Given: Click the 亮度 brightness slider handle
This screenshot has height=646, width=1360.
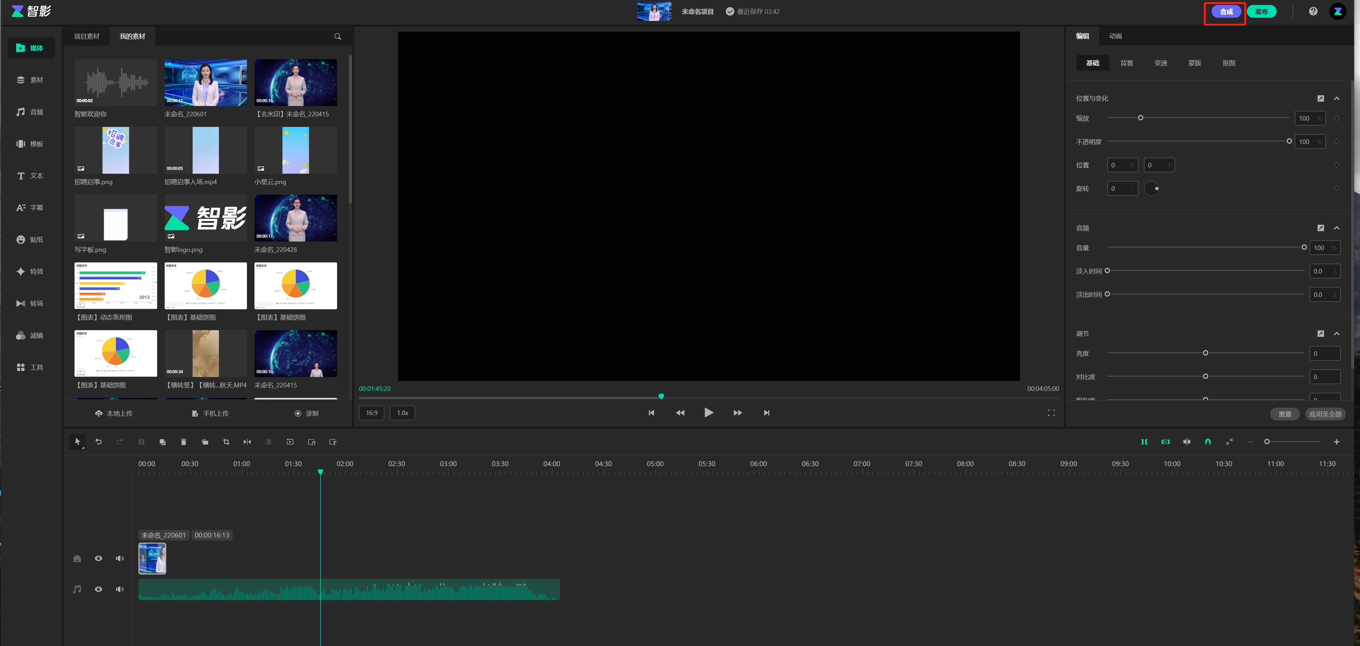Looking at the screenshot, I should [x=1205, y=353].
